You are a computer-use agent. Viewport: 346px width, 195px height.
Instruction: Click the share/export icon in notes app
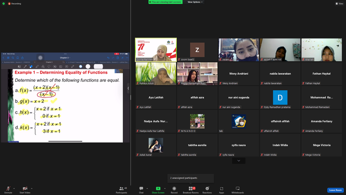22,58
